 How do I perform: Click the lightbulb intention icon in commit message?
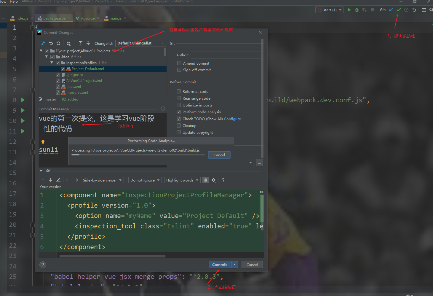click(43, 142)
